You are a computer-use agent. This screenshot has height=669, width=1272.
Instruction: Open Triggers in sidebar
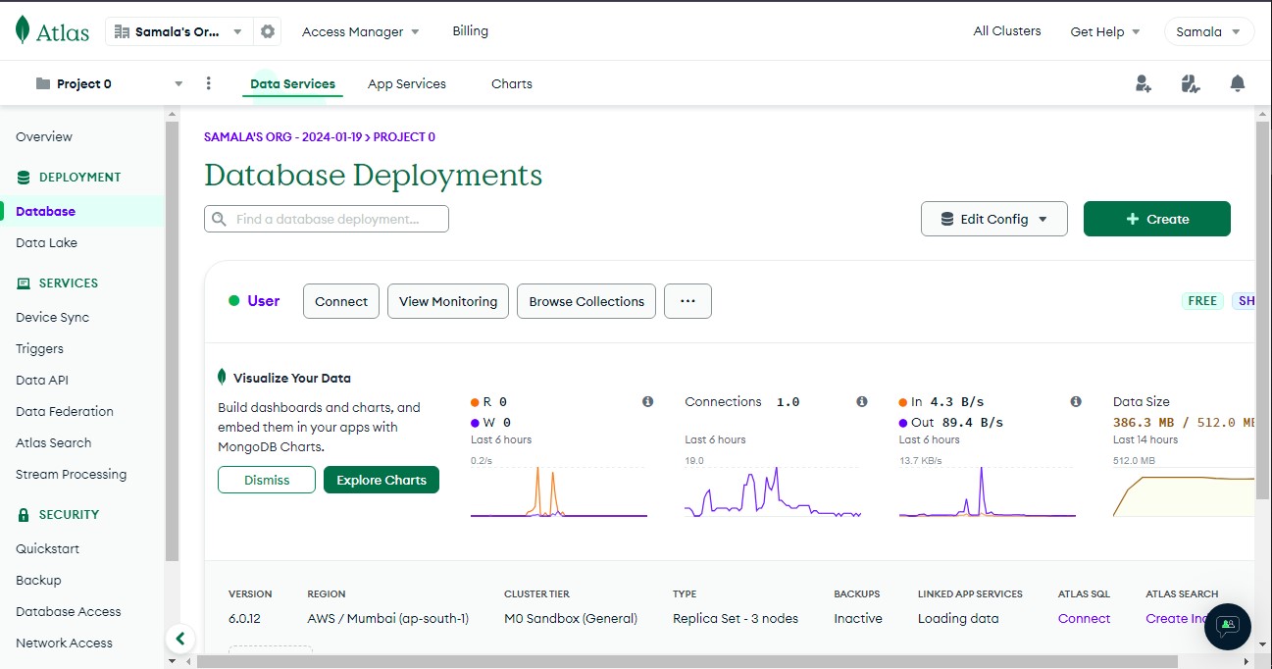tap(39, 349)
